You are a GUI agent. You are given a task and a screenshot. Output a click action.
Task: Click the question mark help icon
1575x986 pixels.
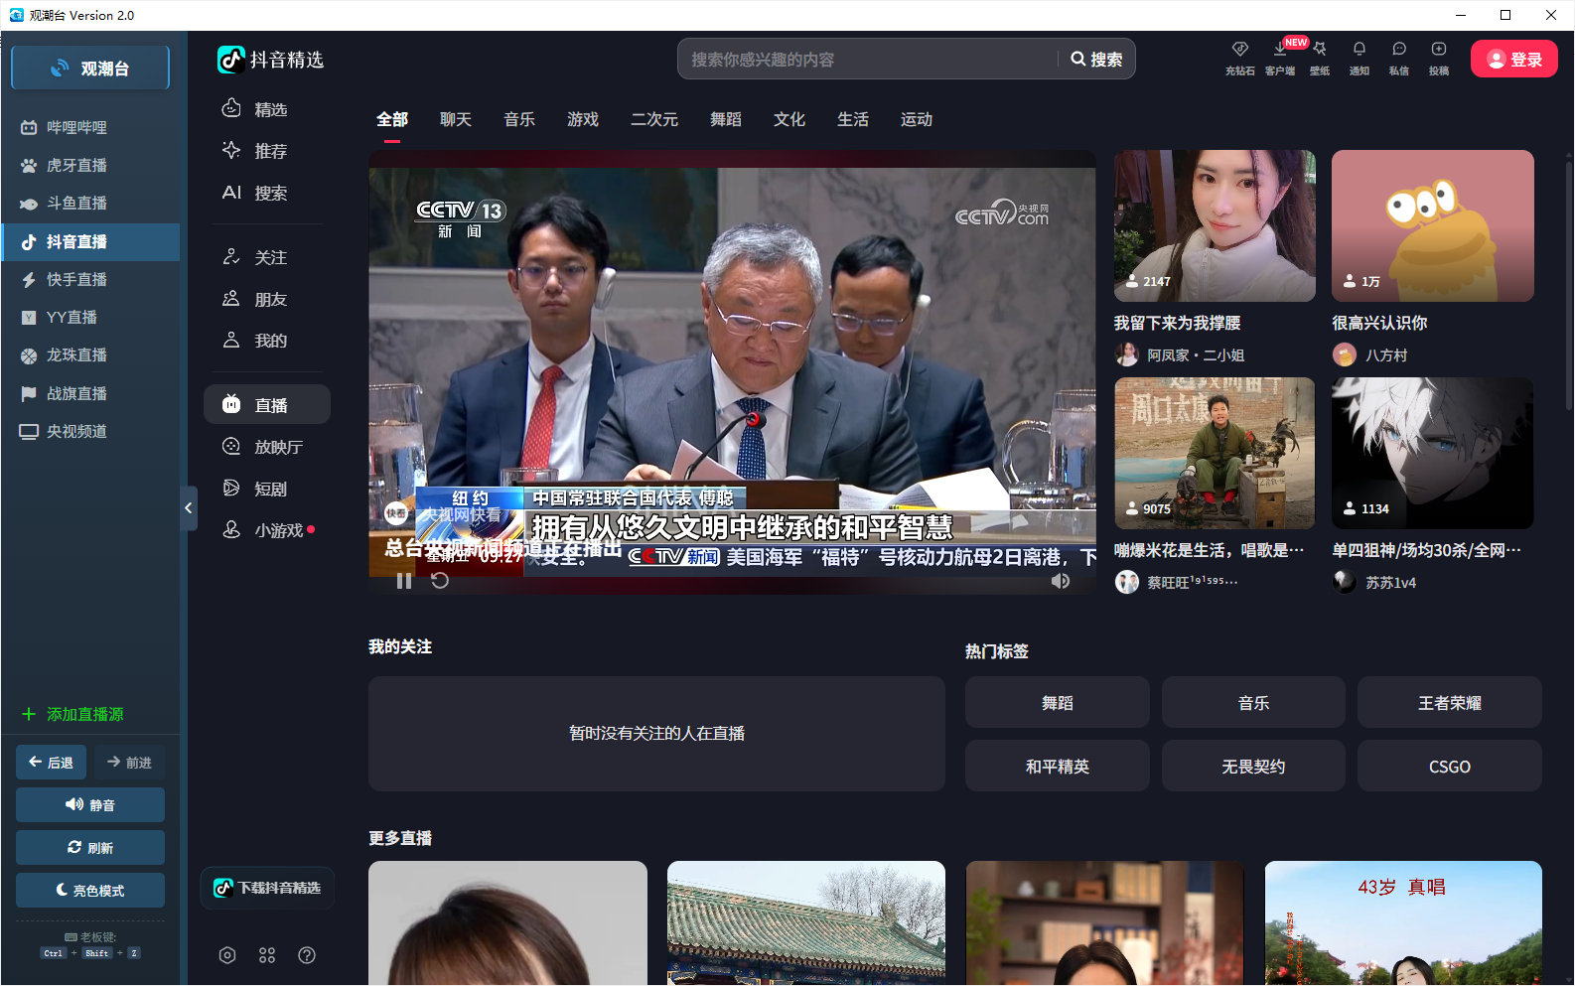(x=307, y=955)
